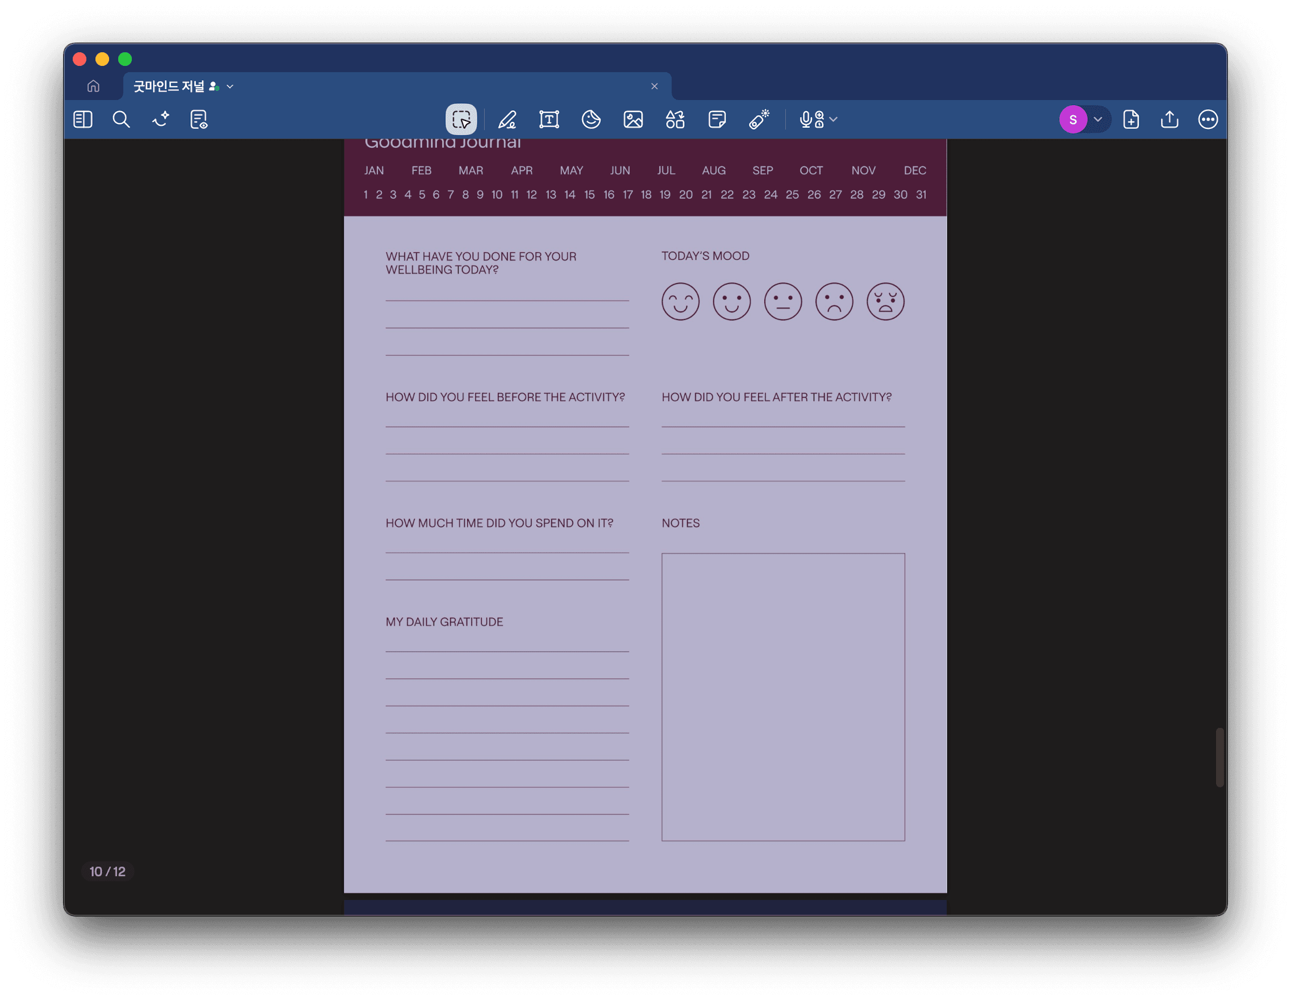Expand the audio recording options chevron
Screen dimensions: 1291x1000
coord(834,119)
